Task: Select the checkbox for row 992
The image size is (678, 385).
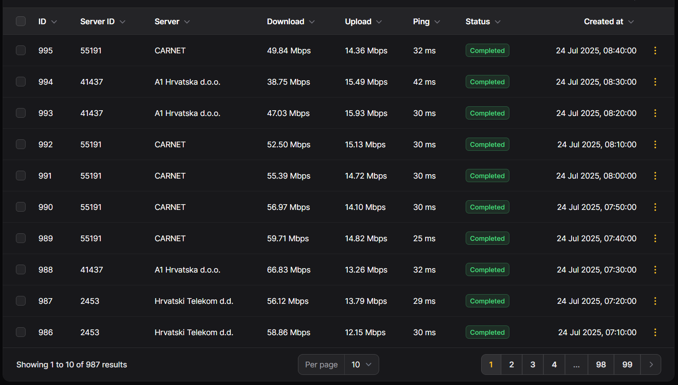Action: point(21,144)
